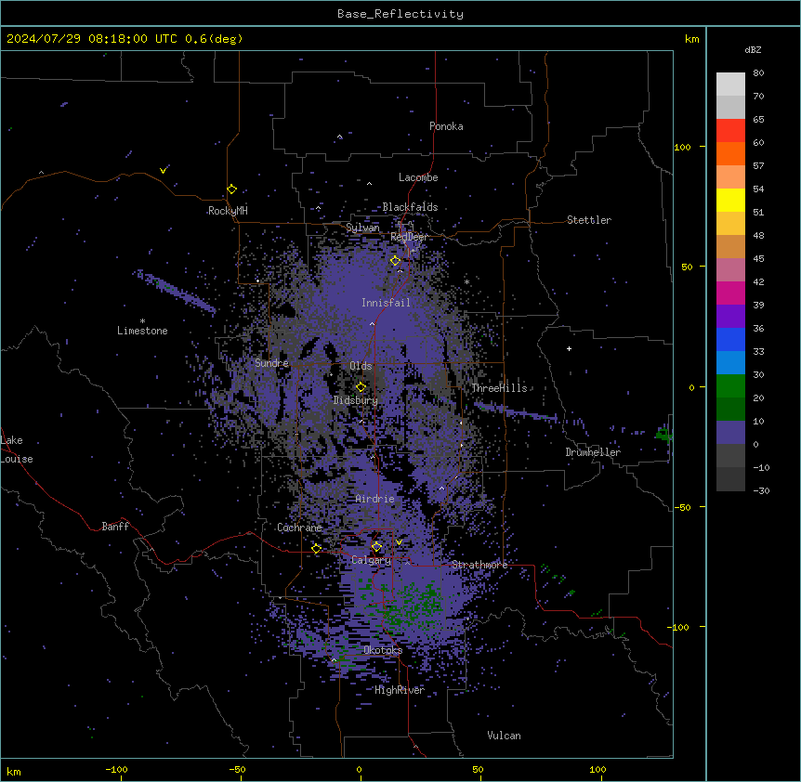Click the 2024/07/29 08:18:00 UTC timestamp
This screenshot has width=801, height=782.
pyautogui.click(x=92, y=39)
